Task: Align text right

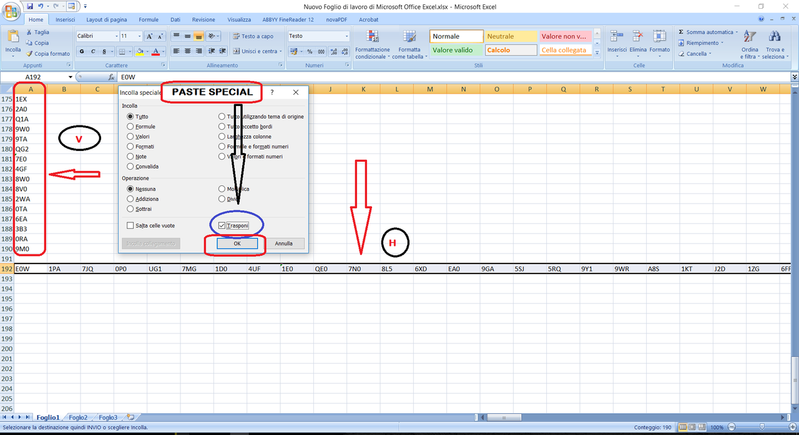Action: coord(198,51)
